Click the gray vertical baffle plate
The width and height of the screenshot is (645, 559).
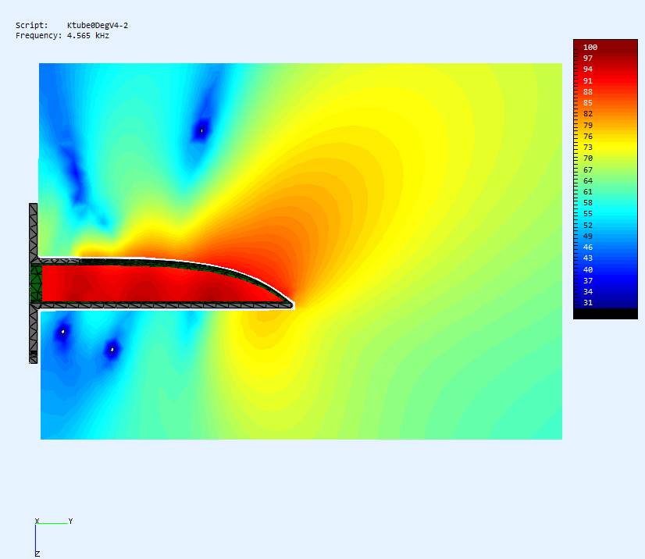click(34, 283)
